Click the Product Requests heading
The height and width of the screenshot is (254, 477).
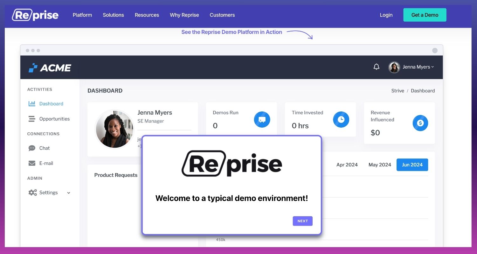[x=116, y=175]
